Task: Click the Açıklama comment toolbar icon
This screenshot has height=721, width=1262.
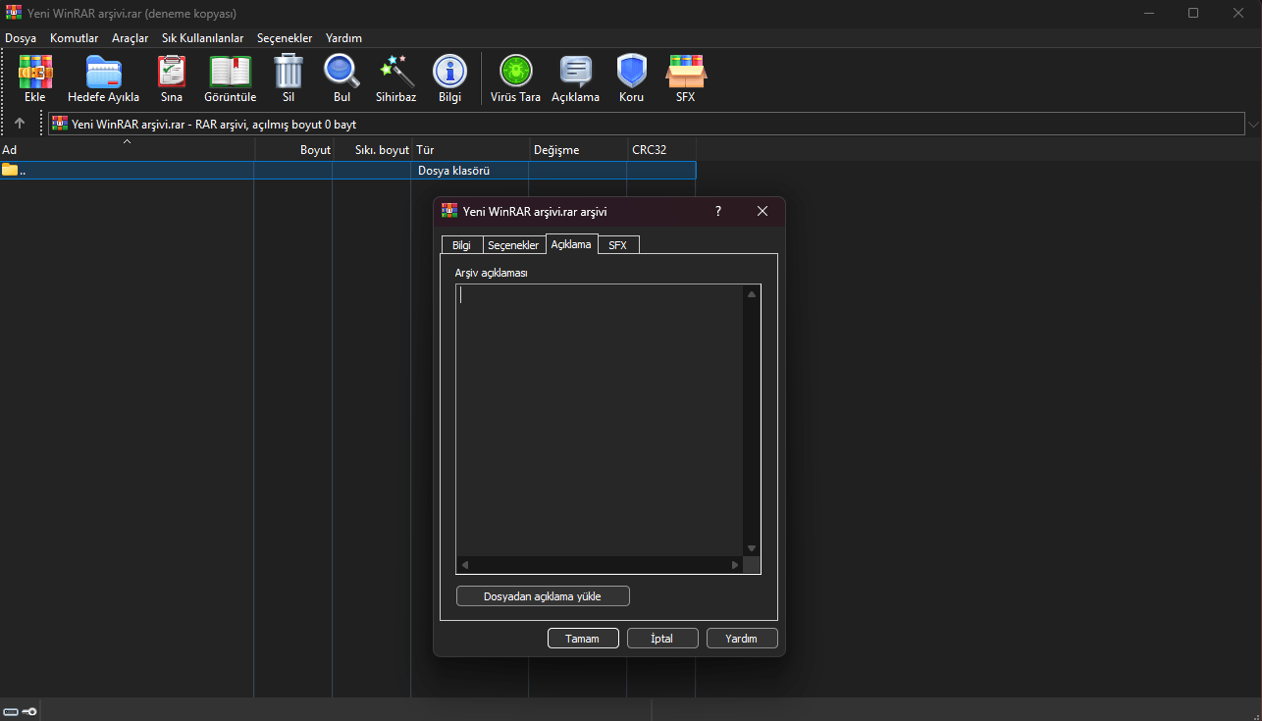Action: (x=575, y=72)
